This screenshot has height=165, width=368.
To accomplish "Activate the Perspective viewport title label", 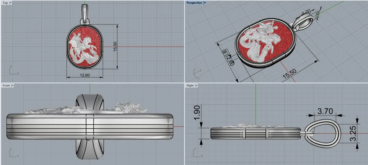I will pos(194,3).
